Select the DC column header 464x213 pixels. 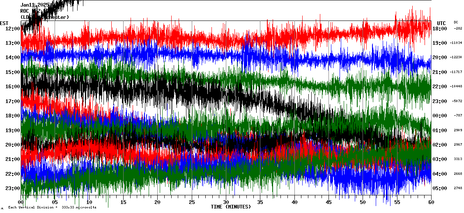[x=456, y=22]
